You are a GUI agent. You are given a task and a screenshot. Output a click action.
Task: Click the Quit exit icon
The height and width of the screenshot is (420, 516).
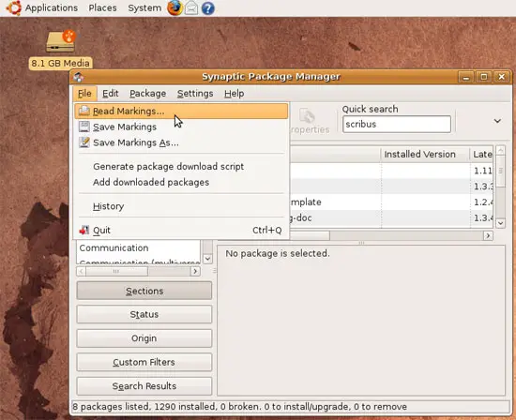[x=84, y=230]
